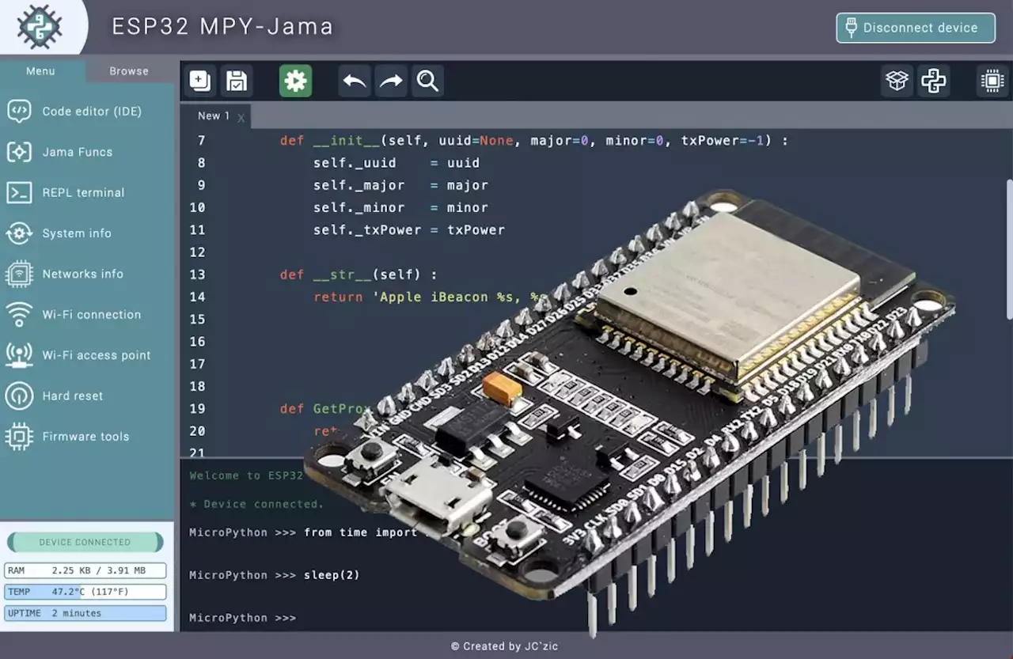Click the 'sleep(2)' terminal command
The height and width of the screenshot is (659, 1013).
click(332, 575)
